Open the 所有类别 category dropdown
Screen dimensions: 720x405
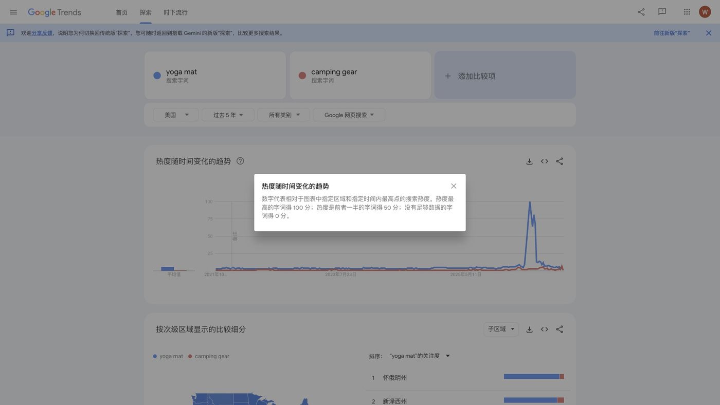click(284, 115)
